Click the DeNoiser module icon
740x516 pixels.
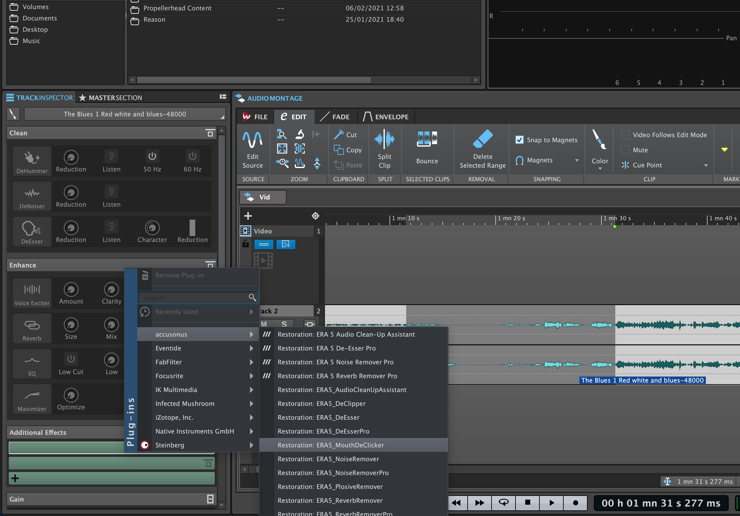point(32,193)
